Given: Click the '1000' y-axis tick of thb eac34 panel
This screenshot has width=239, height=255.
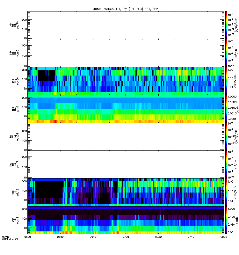Looking at the screenshot, I should pyautogui.click(x=24, y=20).
